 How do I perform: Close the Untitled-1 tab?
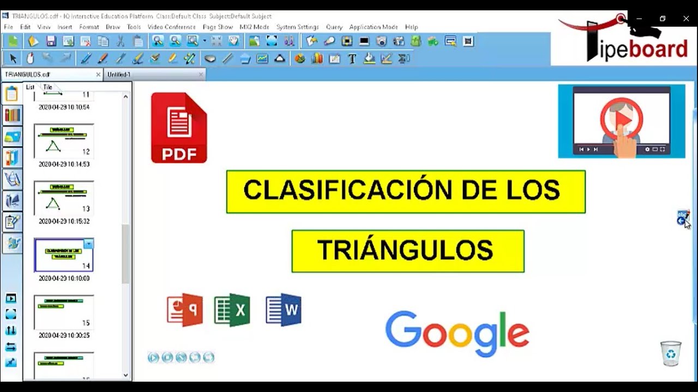point(201,75)
